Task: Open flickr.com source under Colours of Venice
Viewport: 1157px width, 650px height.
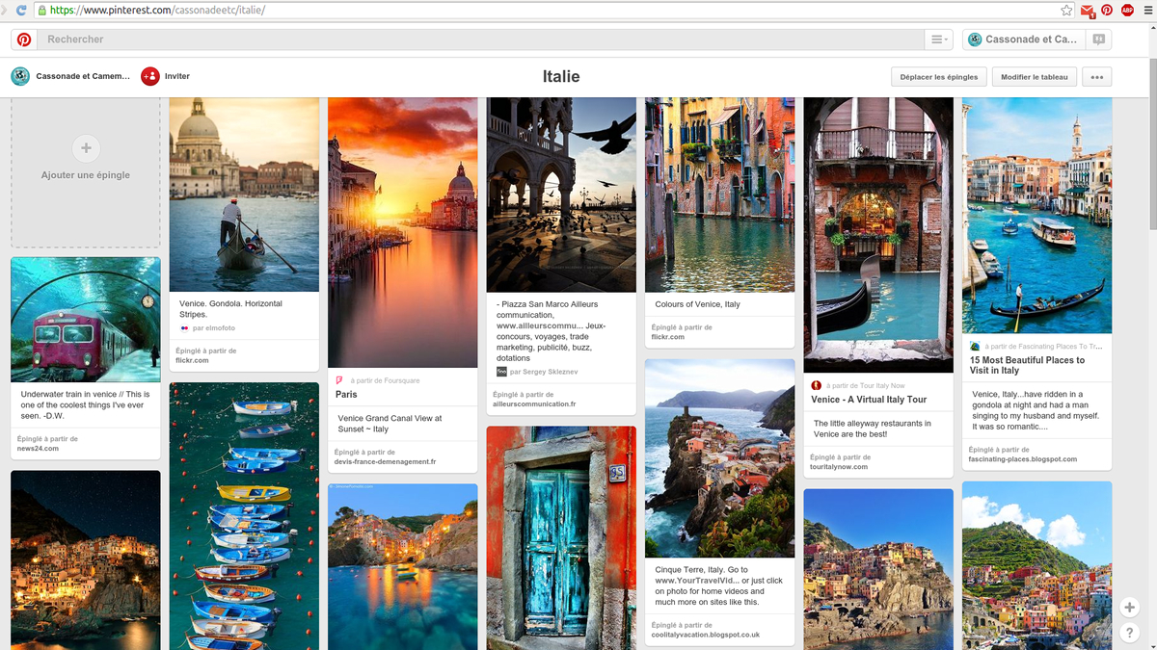Action: tap(667, 337)
